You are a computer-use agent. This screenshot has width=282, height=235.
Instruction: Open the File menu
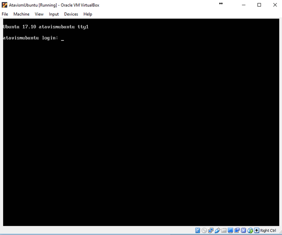5,14
